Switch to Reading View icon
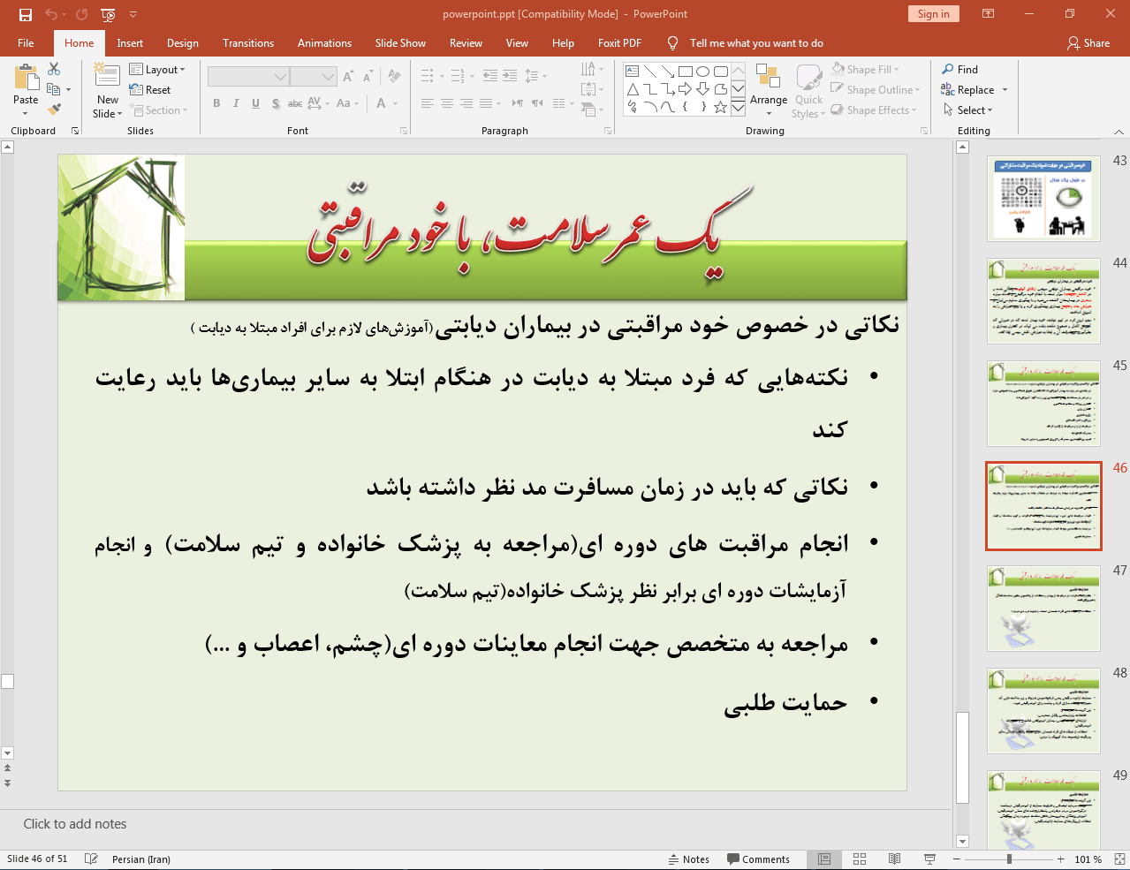Screen dimensions: 1130x870 (x=895, y=859)
